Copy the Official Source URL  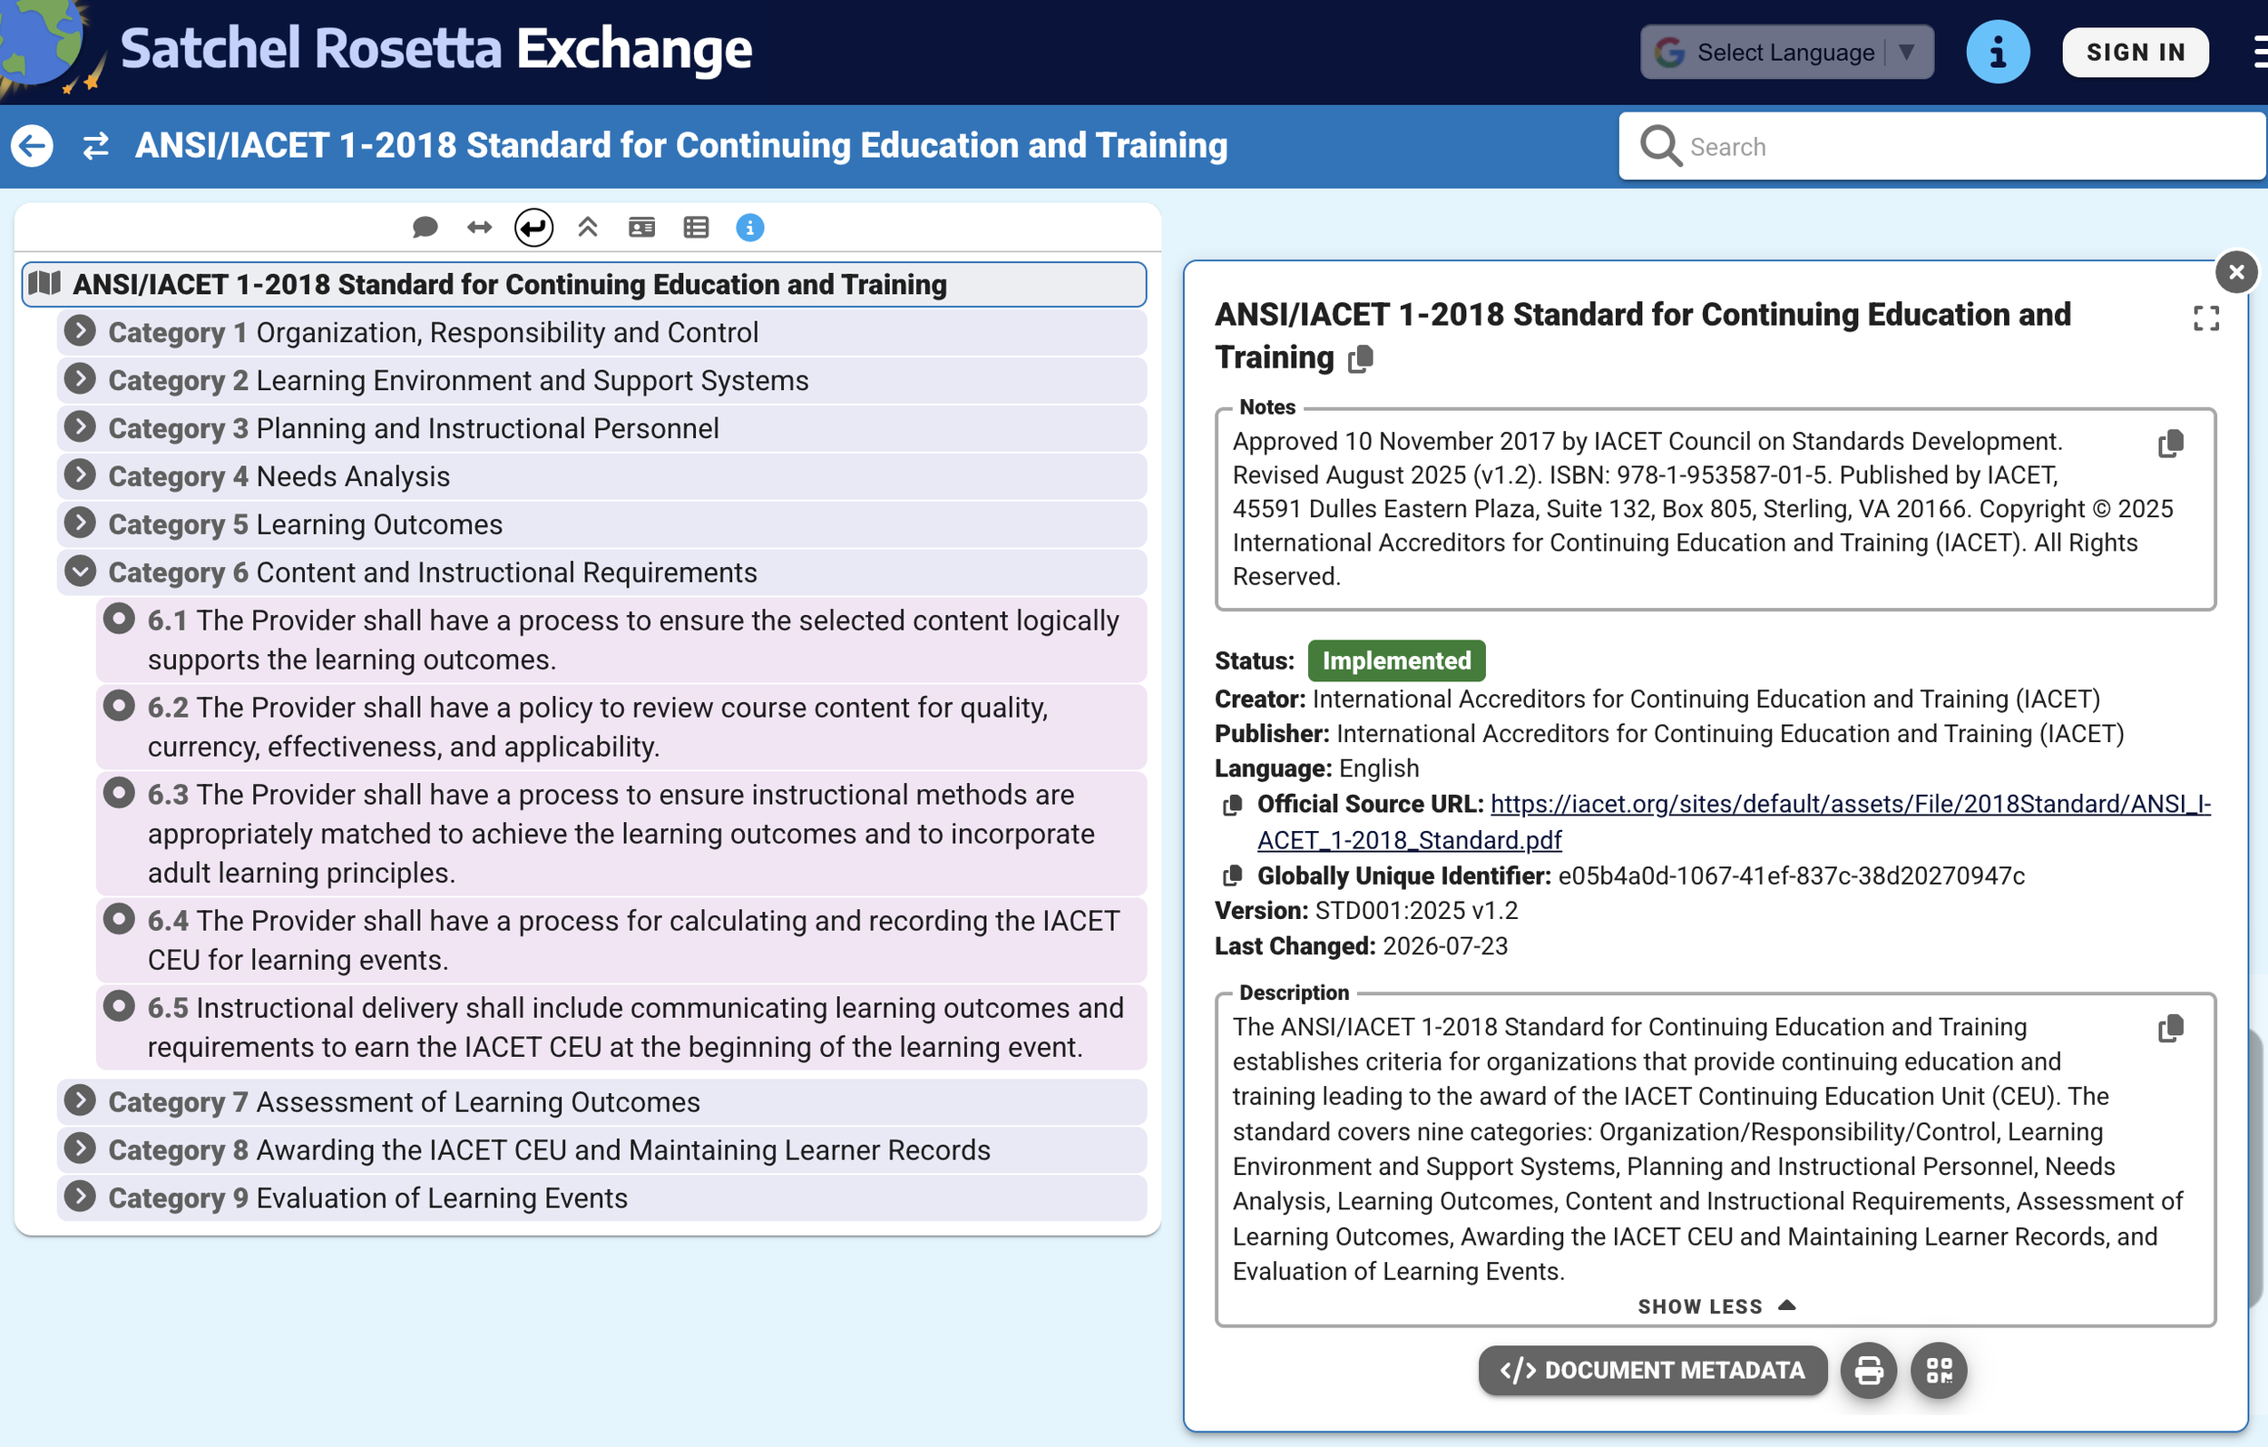click(x=1232, y=805)
